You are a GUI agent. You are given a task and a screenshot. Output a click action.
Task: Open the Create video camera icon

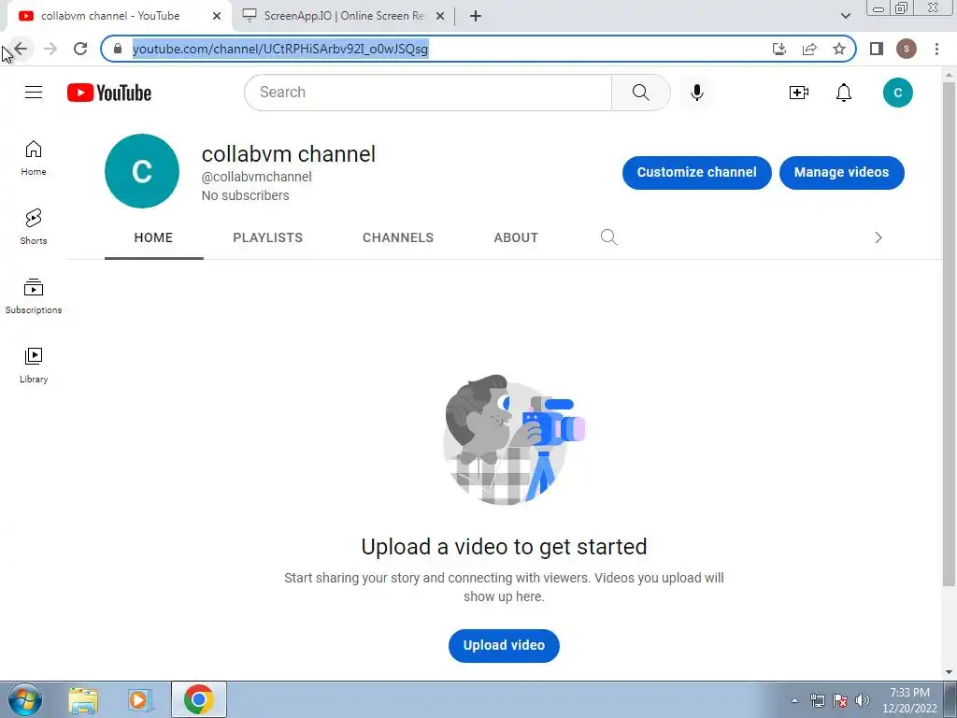tap(798, 93)
